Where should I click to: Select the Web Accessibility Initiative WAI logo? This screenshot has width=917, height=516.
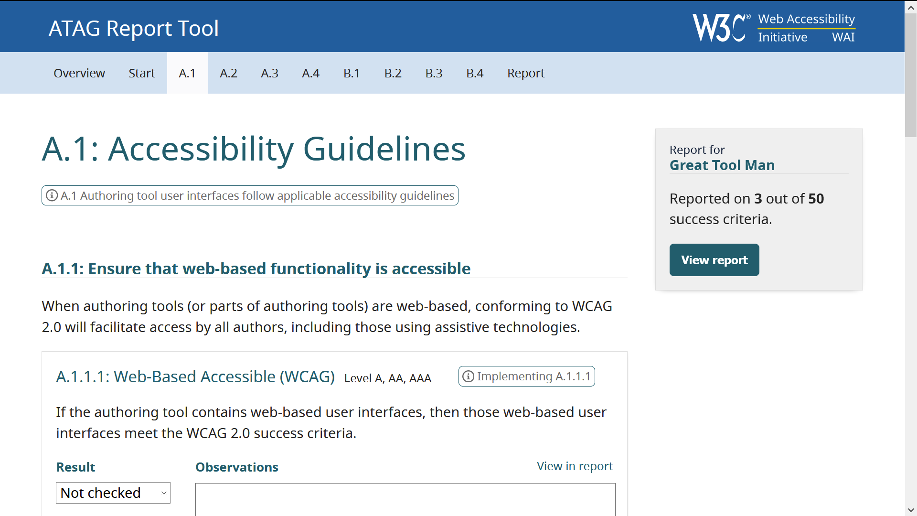pyautogui.click(x=806, y=27)
